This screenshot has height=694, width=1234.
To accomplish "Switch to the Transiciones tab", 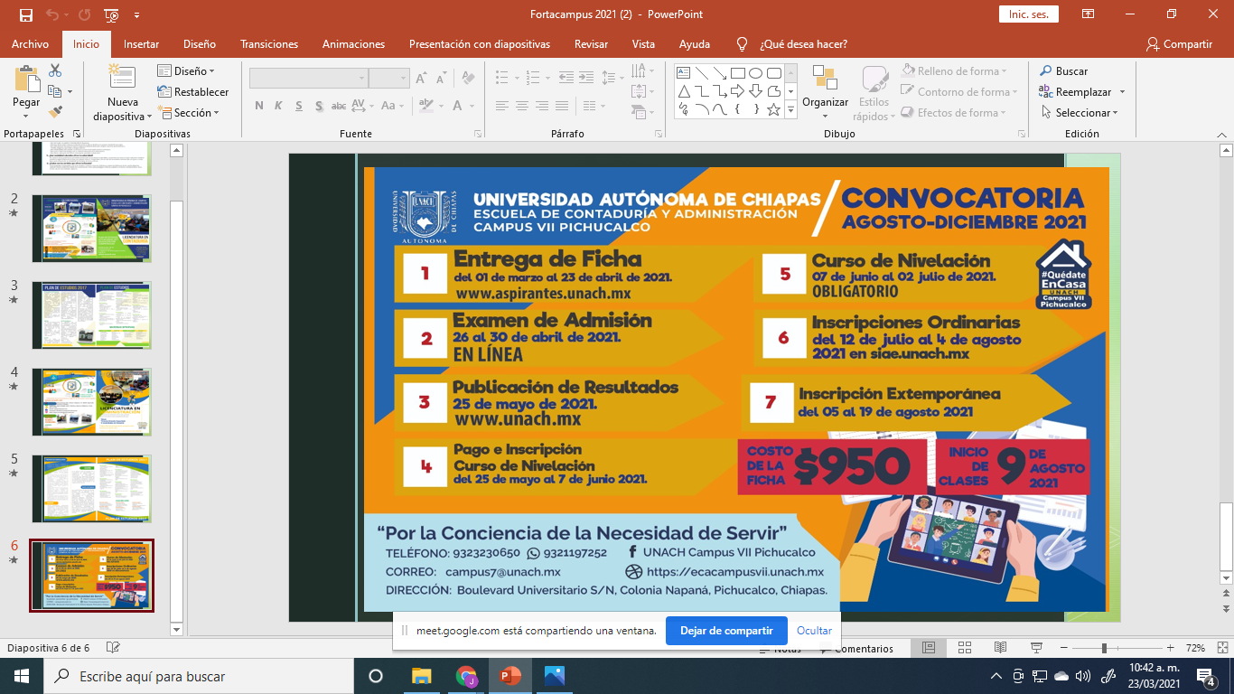I will pyautogui.click(x=269, y=44).
